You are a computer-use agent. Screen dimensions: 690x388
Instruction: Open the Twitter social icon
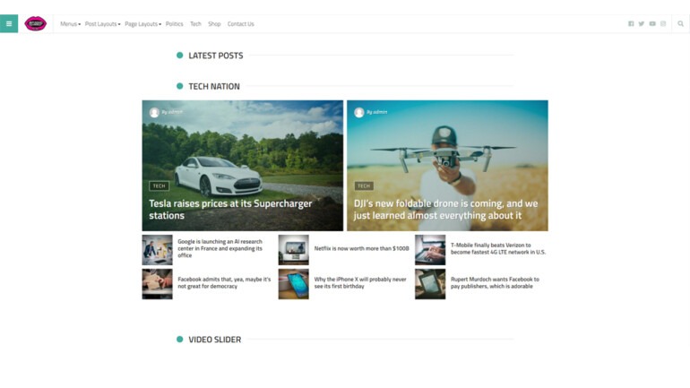coord(642,24)
